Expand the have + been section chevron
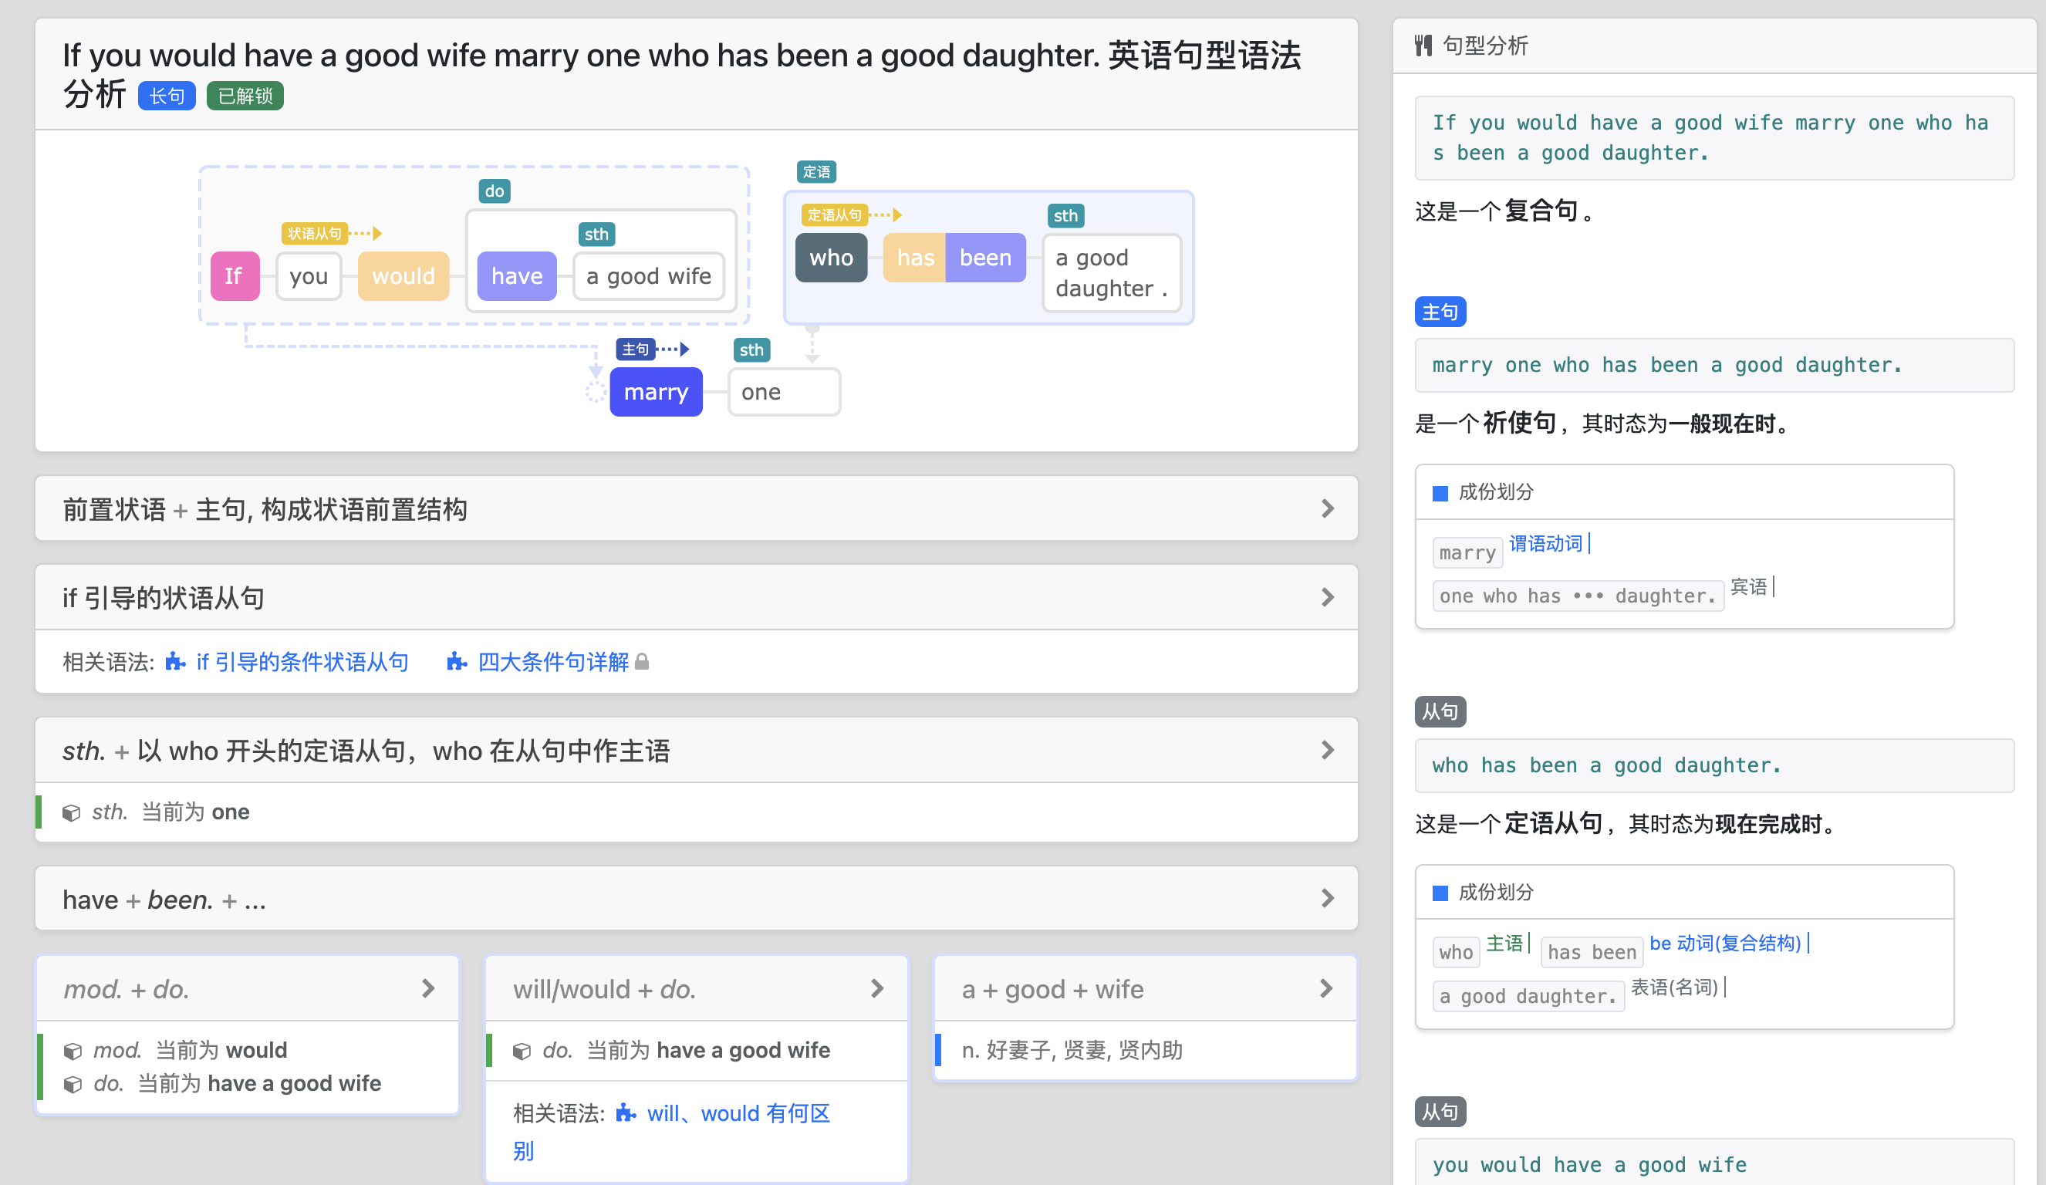 (1328, 899)
